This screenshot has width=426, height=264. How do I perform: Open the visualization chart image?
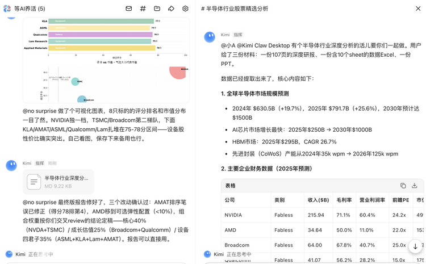point(106,60)
